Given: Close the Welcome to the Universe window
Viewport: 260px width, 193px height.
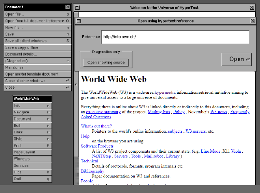Looking at the screenshot, I should 252,8.
